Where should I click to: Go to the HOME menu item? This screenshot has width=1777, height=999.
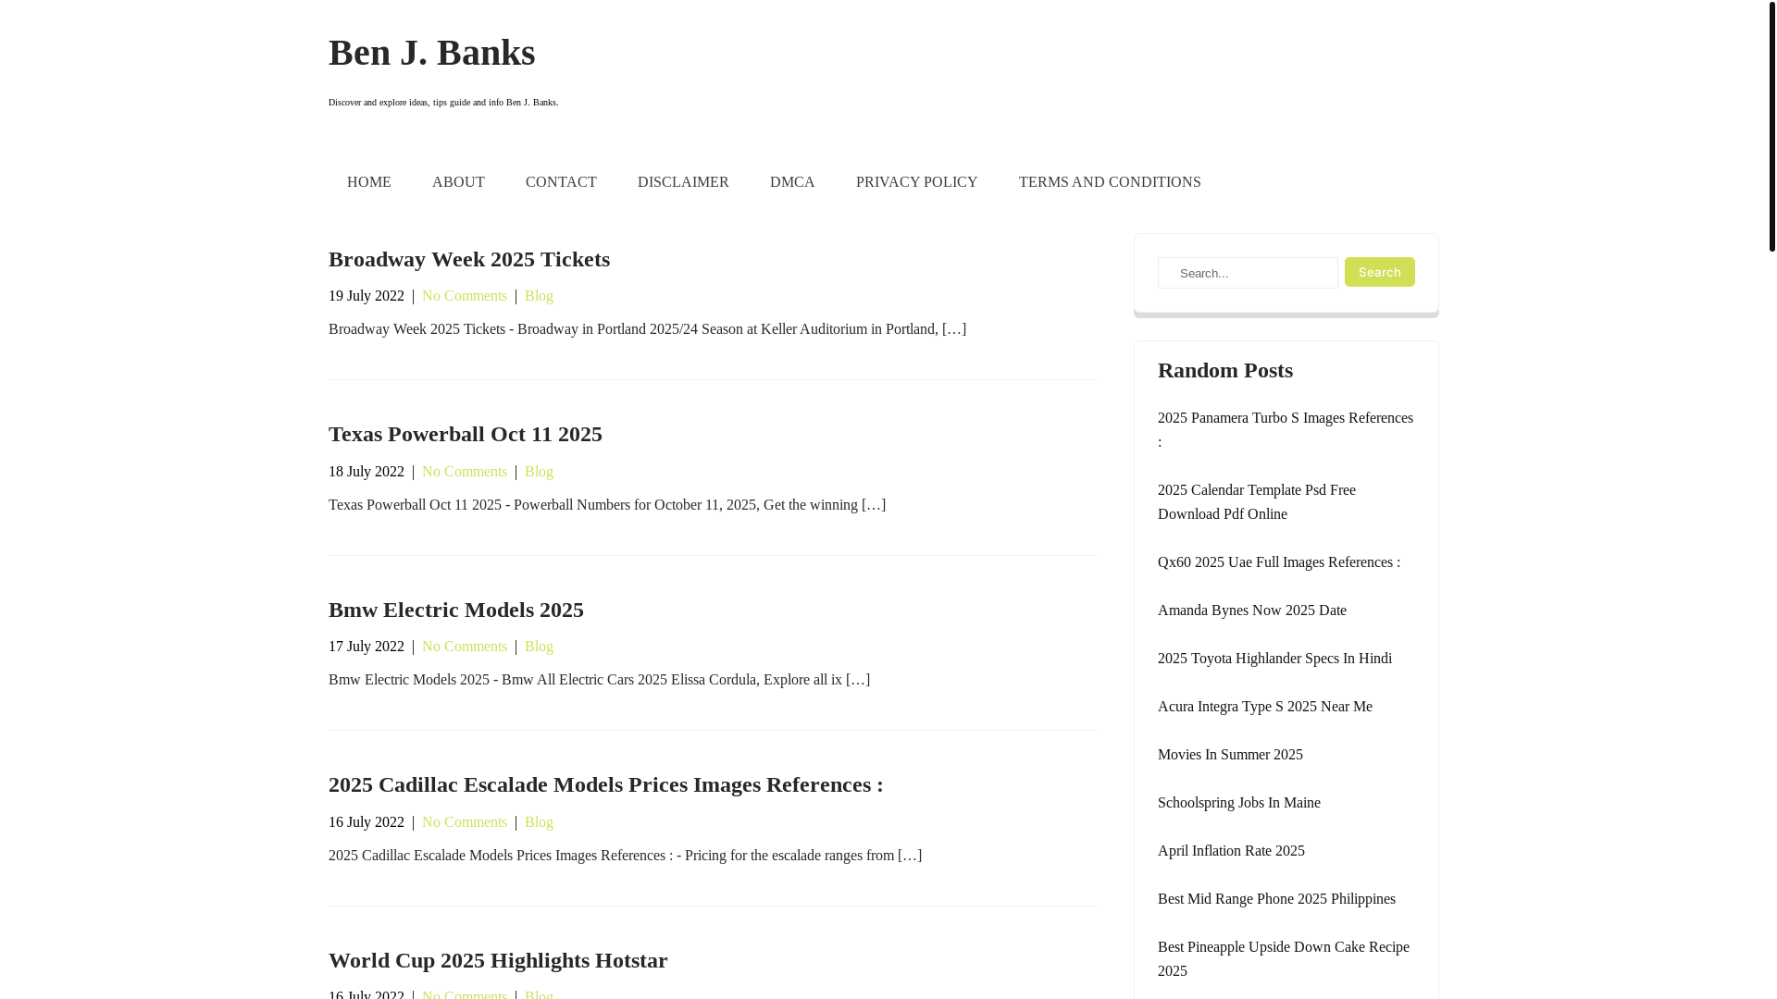[369, 182]
